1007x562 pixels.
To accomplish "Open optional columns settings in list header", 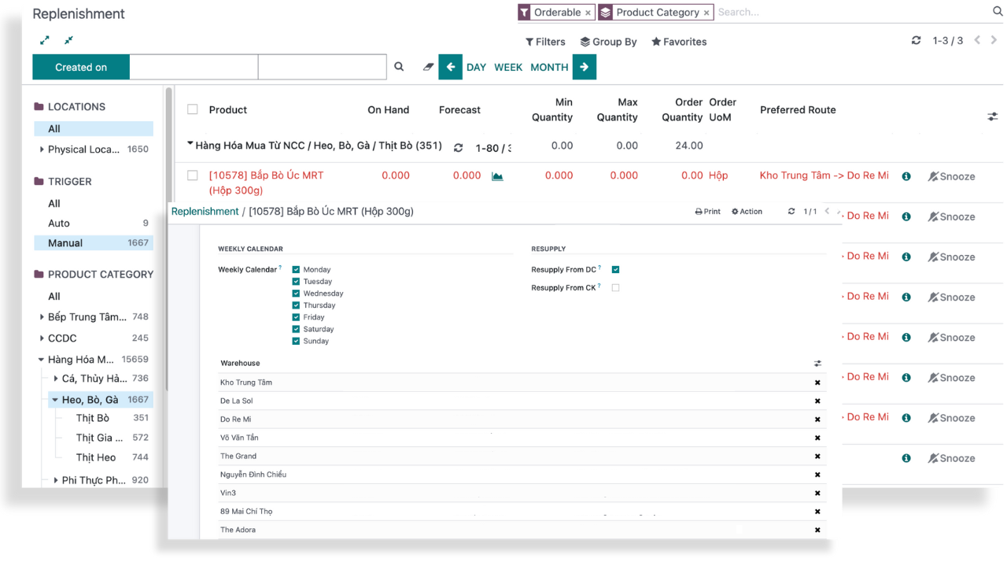I will [992, 116].
